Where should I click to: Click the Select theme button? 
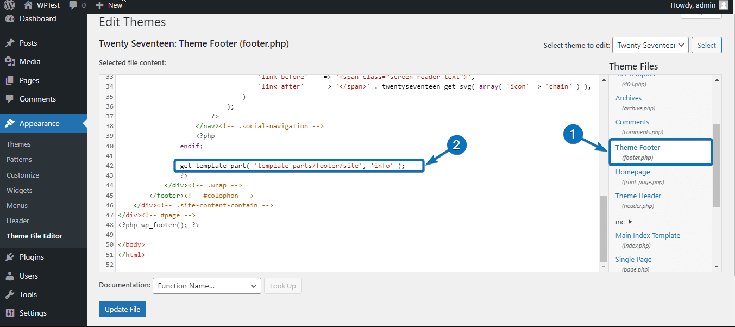click(707, 45)
